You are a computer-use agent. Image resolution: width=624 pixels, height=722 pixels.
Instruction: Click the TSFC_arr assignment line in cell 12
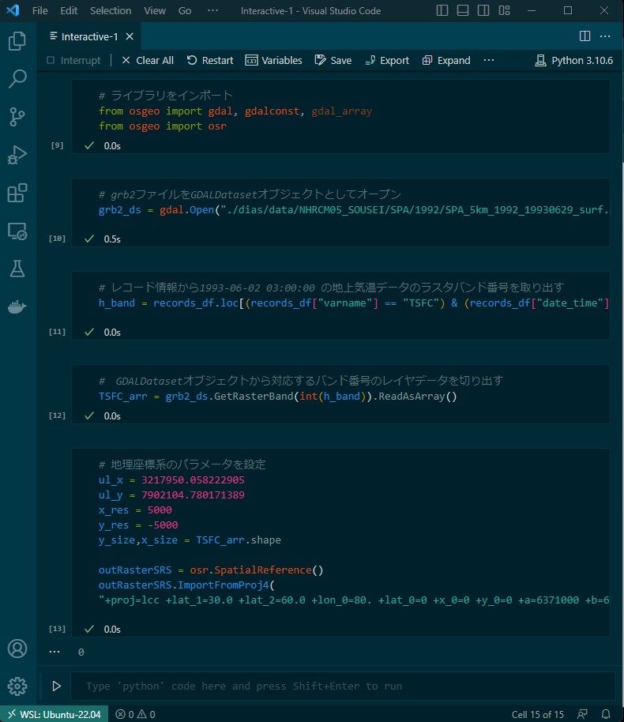[278, 396]
